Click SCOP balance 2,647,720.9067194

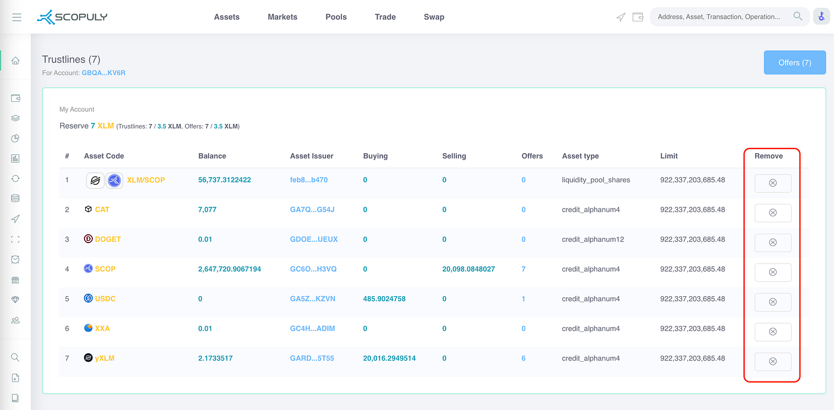pyautogui.click(x=229, y=269)
